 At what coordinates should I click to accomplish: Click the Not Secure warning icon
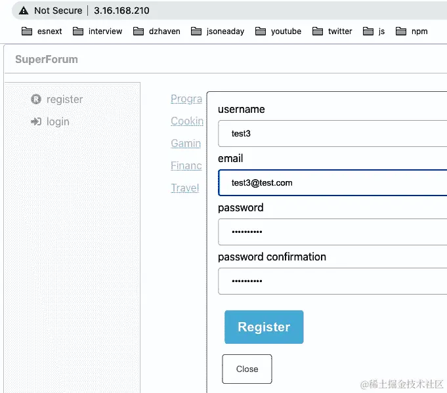pos(24,11)
